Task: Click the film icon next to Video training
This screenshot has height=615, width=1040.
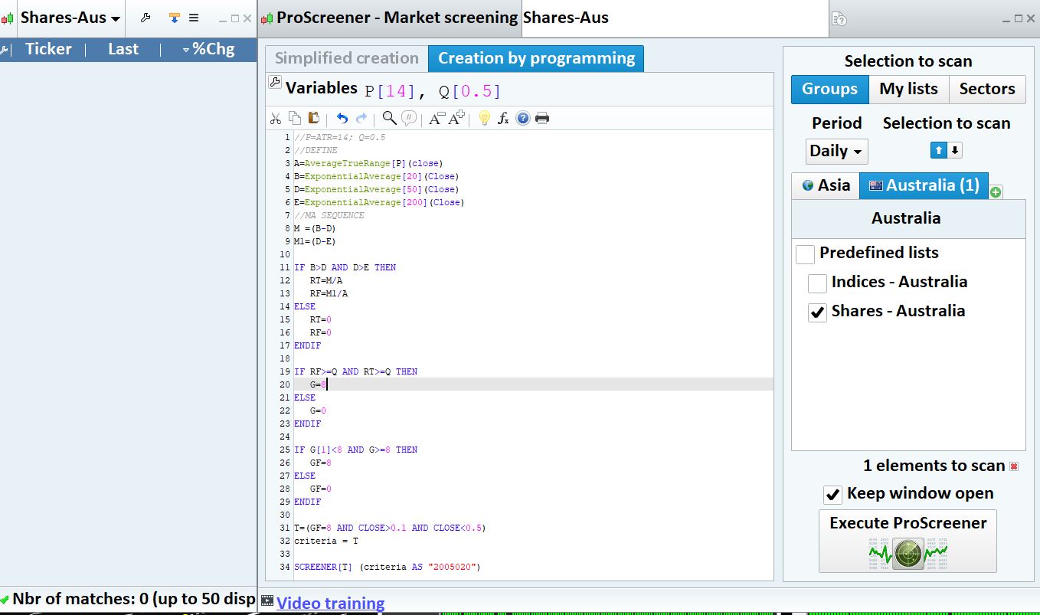Action: (x=267, y=600)
